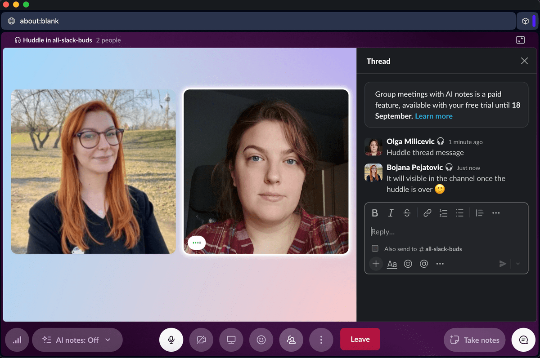Enable Also send to all-slack-buds checkbox

[375, 248]
